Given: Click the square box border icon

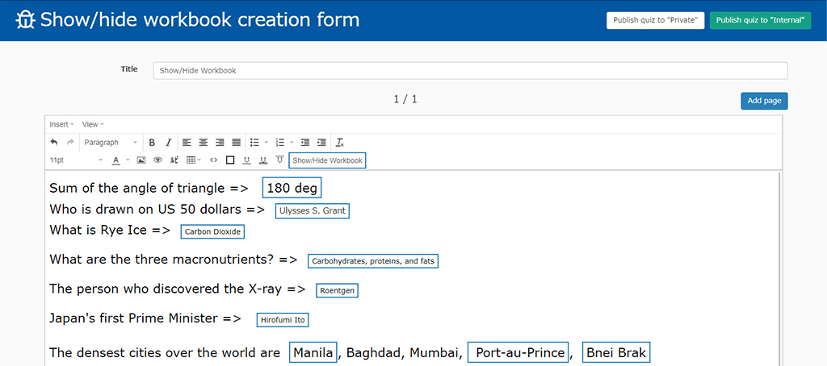Looking at the screenshot, I should (230, 160).
